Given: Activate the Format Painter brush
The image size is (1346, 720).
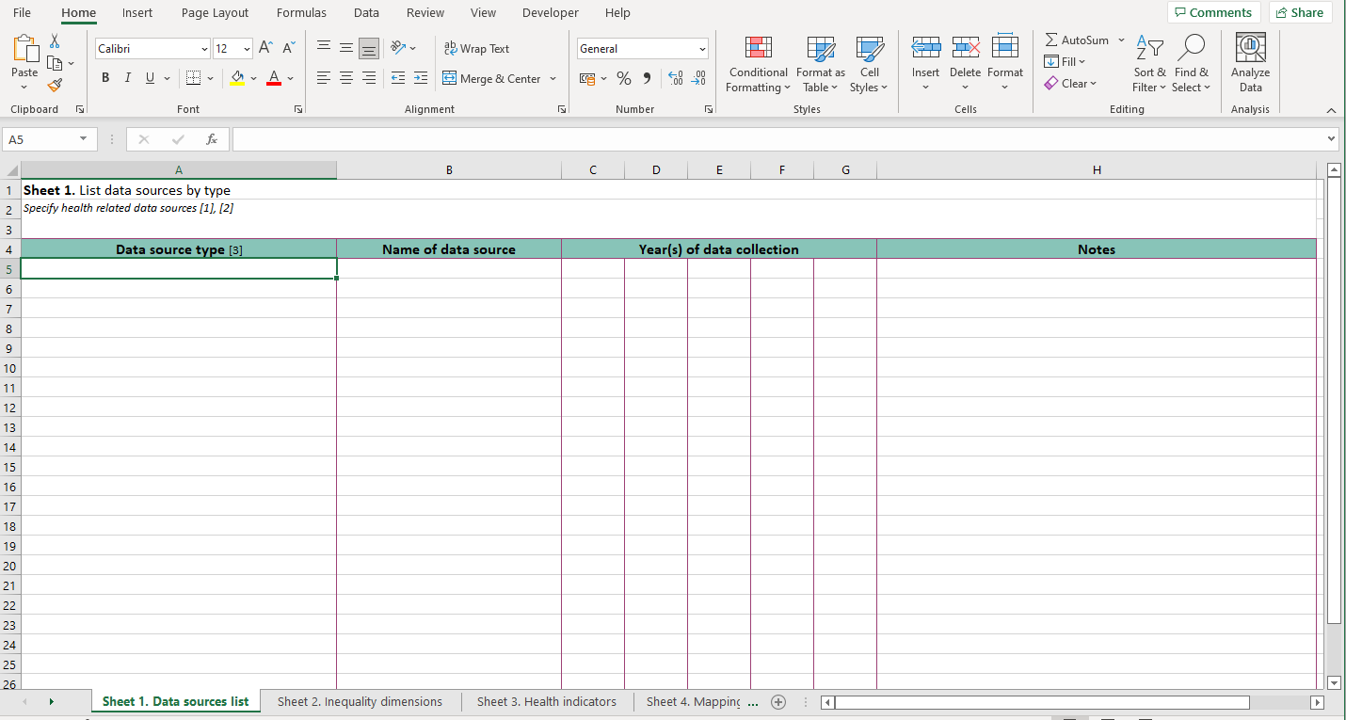Looking at the screenshot, I should pyautogui.click(x=55, y=85).
